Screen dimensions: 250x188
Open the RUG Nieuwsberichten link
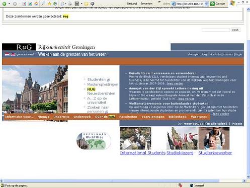101,91
